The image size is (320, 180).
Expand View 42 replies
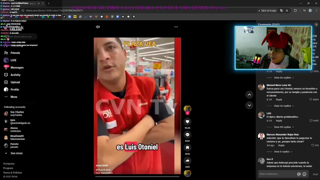click(x=284, y=106)
